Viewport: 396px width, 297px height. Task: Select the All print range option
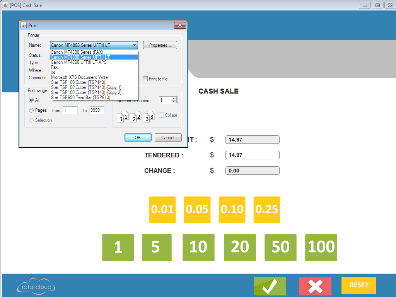(31, 100)
